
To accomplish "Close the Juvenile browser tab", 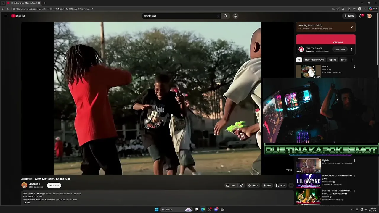I will click(x=39, y=3).
